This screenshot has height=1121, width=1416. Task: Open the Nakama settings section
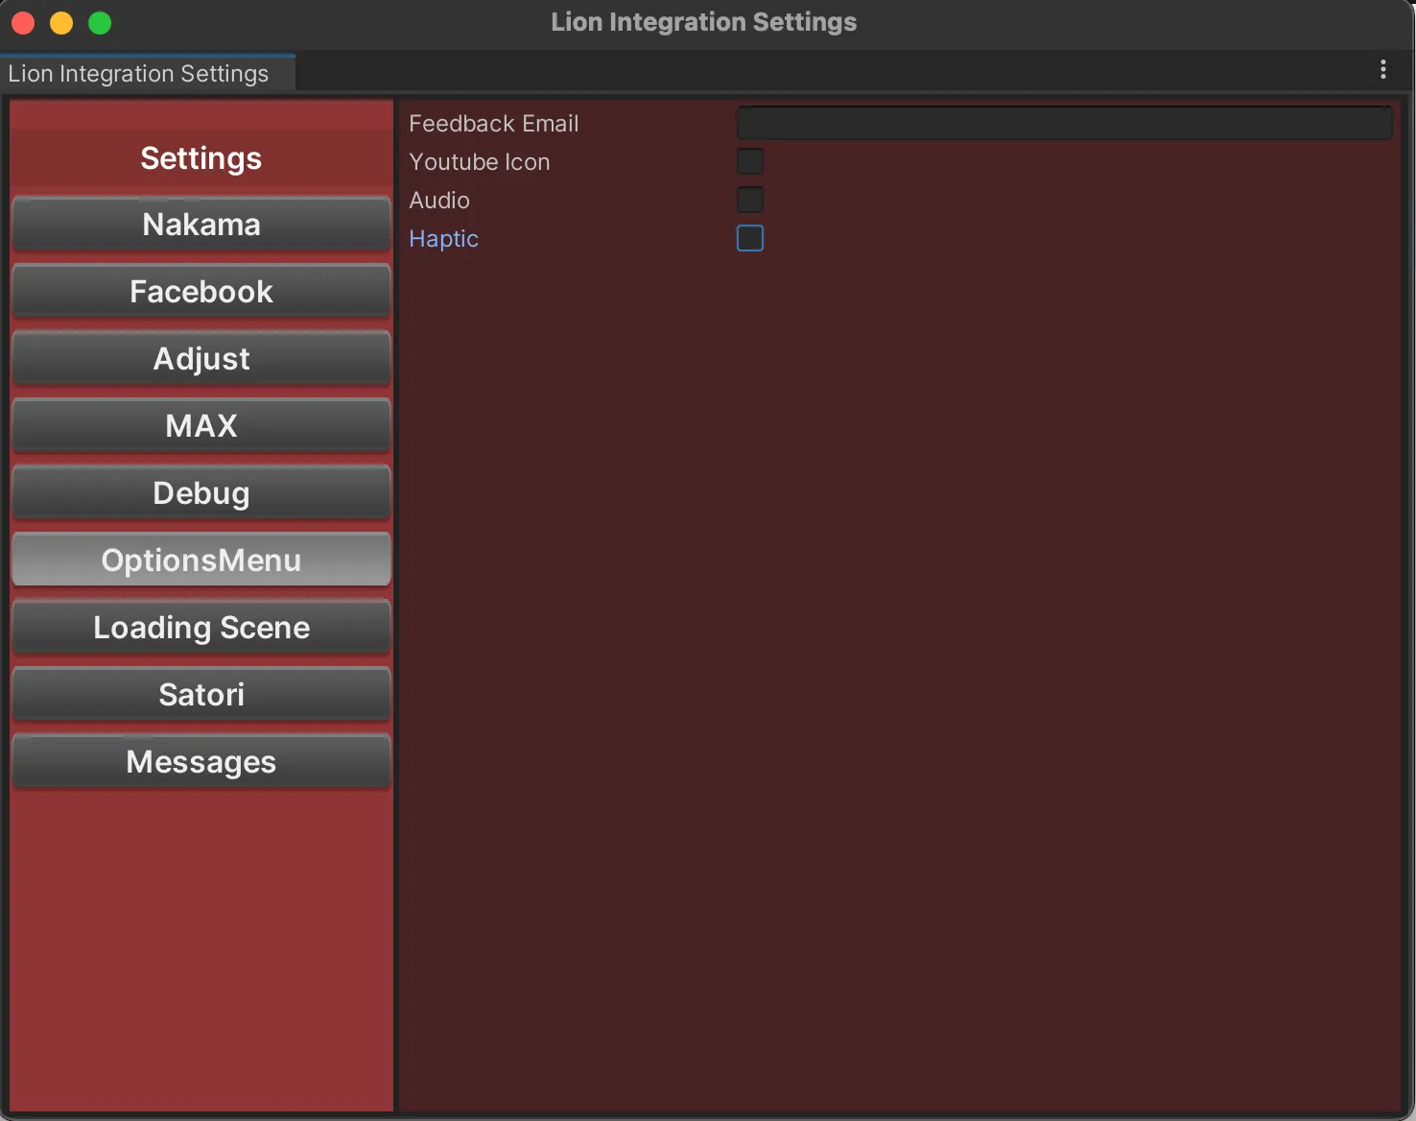pos(201,225)
